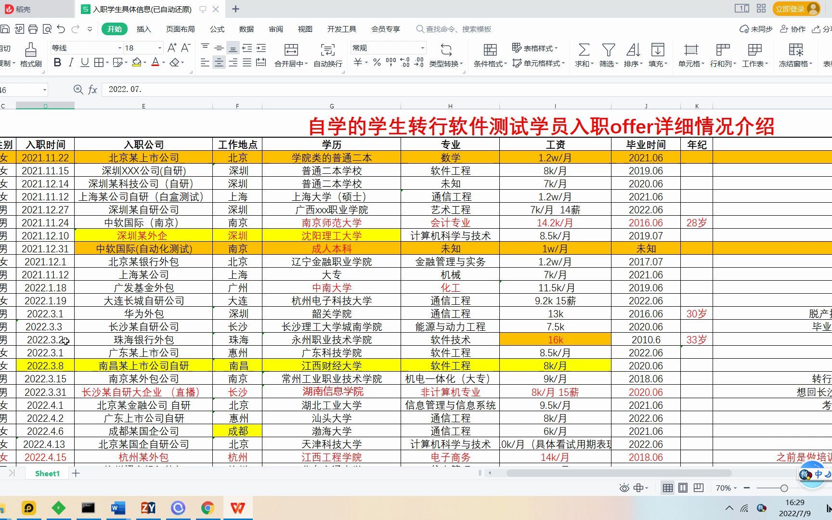Click the borders grid icon
The width and height of the screenshot is (832, 520).
[x=98, y=63]
